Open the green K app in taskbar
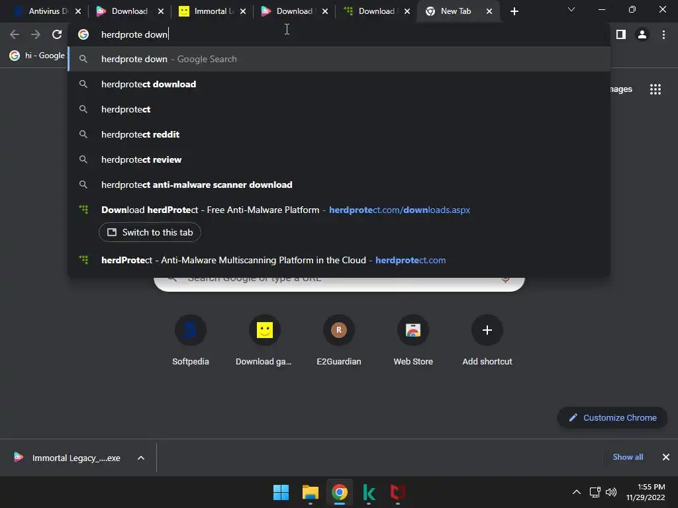 [369, 492]
